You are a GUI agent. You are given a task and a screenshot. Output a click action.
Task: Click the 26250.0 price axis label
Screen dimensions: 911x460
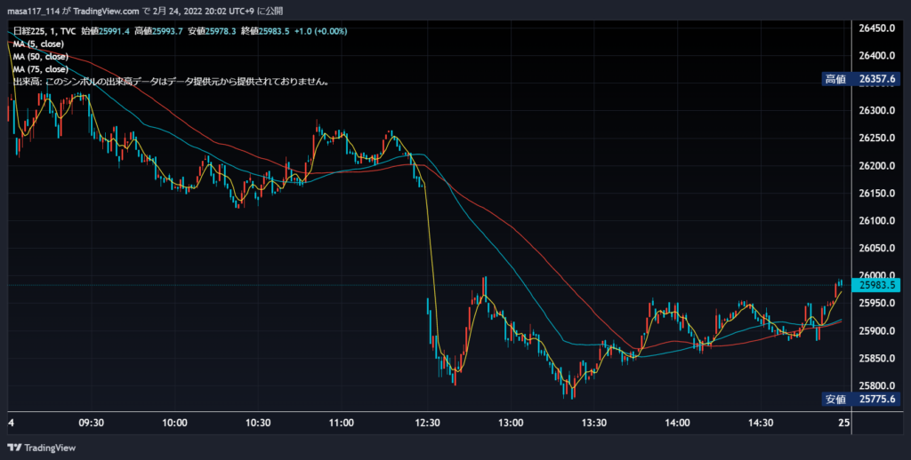click(876, 138)
